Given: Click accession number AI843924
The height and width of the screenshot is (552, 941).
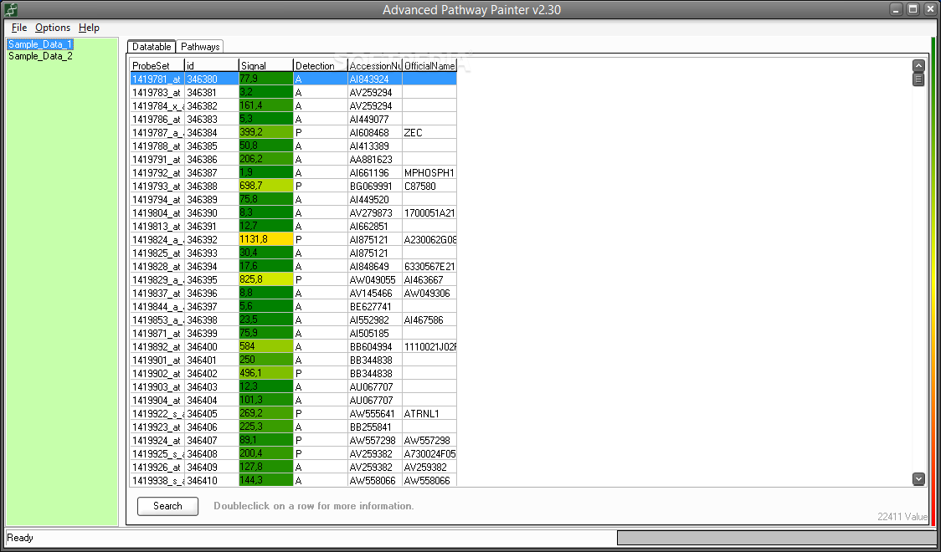Looking at the screenshot, I should click(x=374, y=79).
